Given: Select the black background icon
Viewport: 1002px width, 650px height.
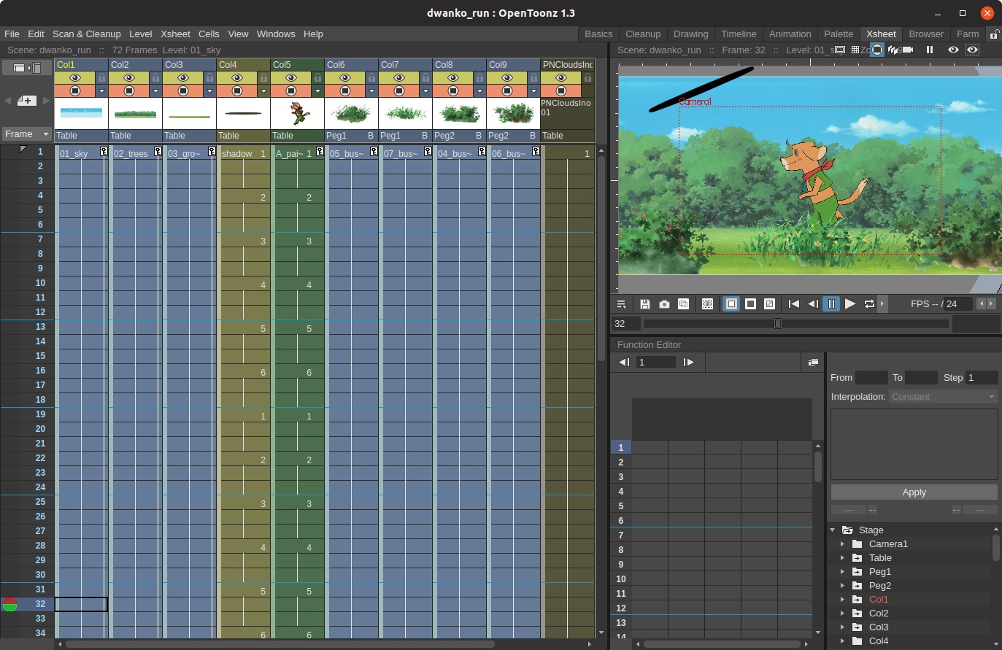Looking at the screenshot, I should pyautogui.click(x=750, y=304).
